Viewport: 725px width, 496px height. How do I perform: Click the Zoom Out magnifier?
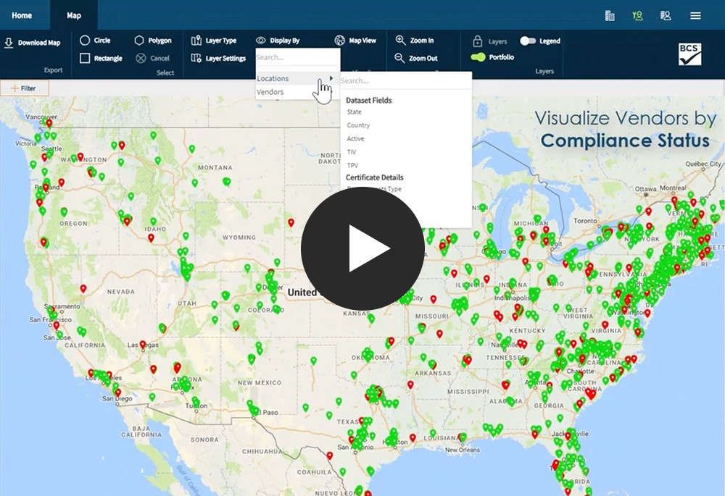pyautogui.click(x=399, y=58)
